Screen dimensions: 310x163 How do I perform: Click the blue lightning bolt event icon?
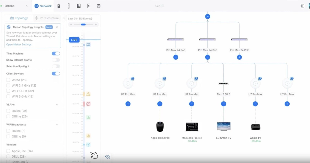[x=88, y=145]
